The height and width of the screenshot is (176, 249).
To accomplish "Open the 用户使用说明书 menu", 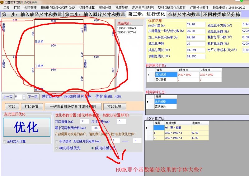I will tap(143, 7).
